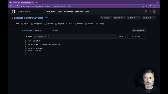Open Pull requests in top navigation
168x94 pixels.
coord(51,11)
